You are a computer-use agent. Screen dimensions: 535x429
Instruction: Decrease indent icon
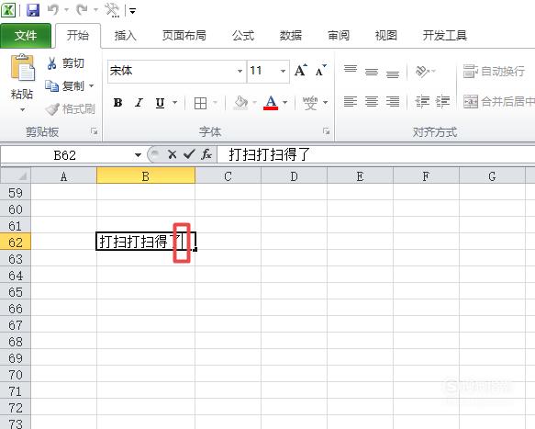pyautogui.click(x=422, y=101)
